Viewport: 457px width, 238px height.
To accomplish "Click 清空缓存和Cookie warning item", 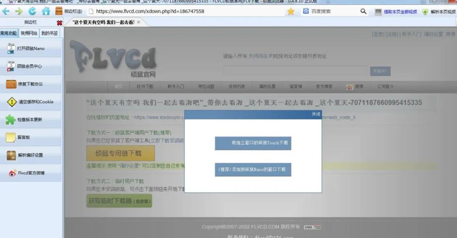I will pos(30,101).
